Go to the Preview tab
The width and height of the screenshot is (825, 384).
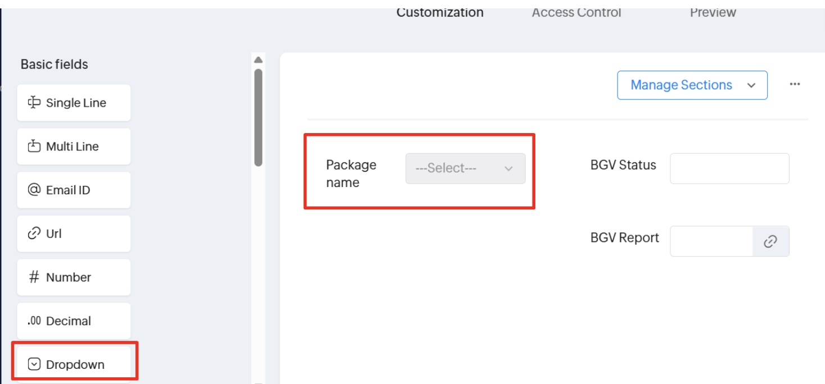(x=713, y=12)
